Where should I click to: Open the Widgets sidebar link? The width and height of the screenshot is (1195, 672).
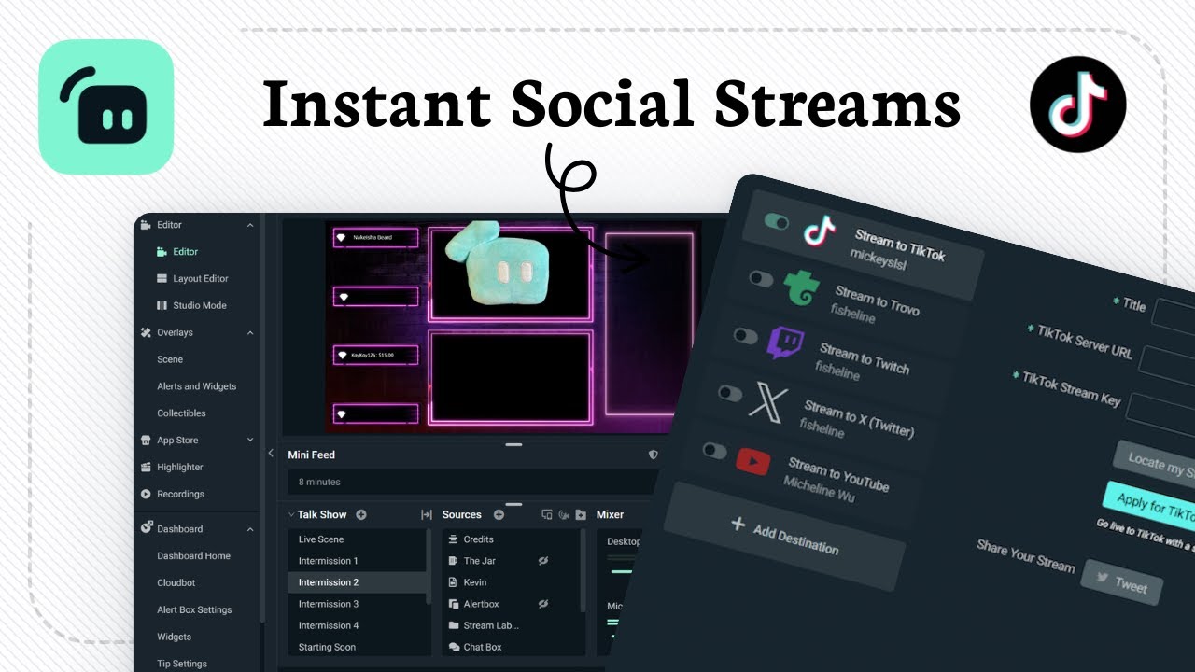point(174,637)
